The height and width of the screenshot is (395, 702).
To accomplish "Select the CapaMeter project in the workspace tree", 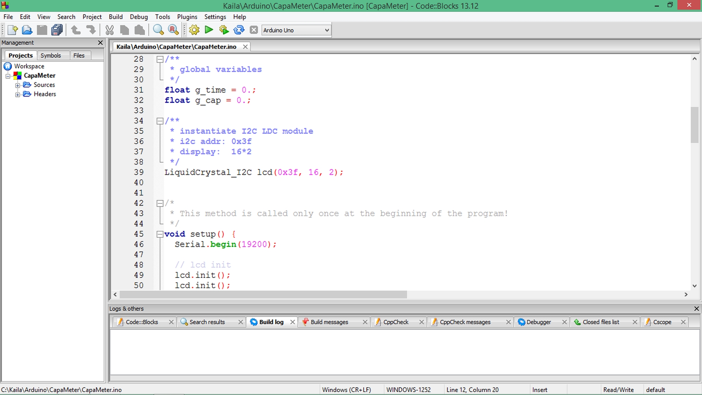I will coord(39,75).
